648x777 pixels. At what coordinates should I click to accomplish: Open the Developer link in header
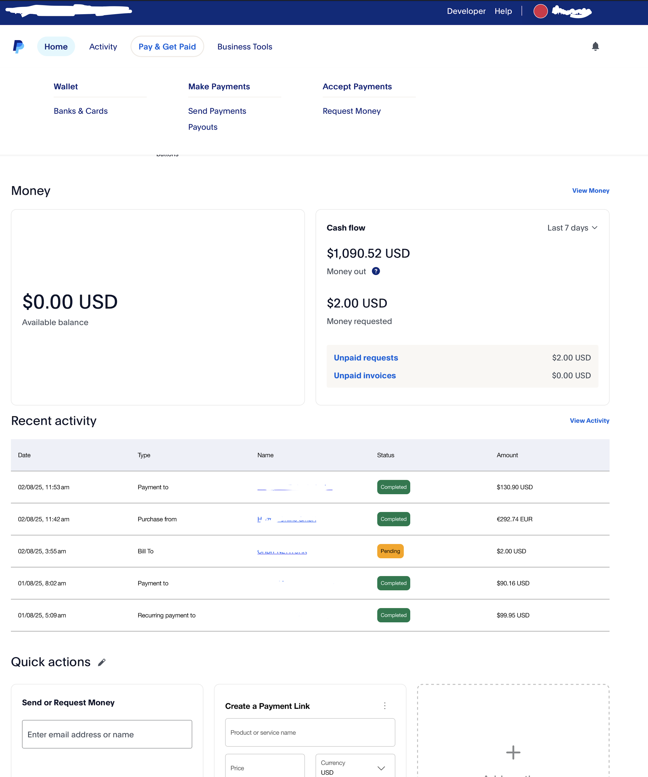point(466,11)
